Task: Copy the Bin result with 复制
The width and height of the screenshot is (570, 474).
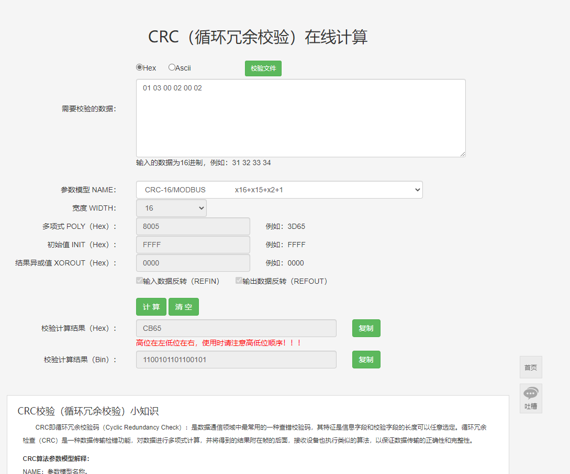Action: (366, 360)
